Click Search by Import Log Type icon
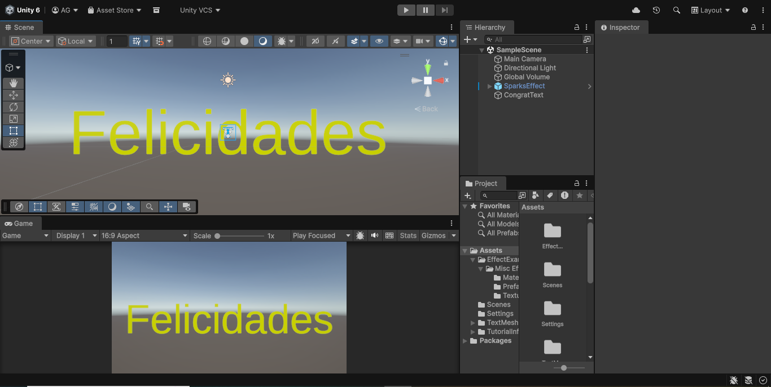Screen dimensions: 771x387 565,195
